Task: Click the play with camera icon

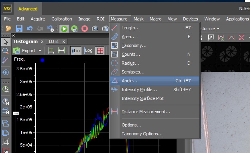Action: tap(74, 29)
